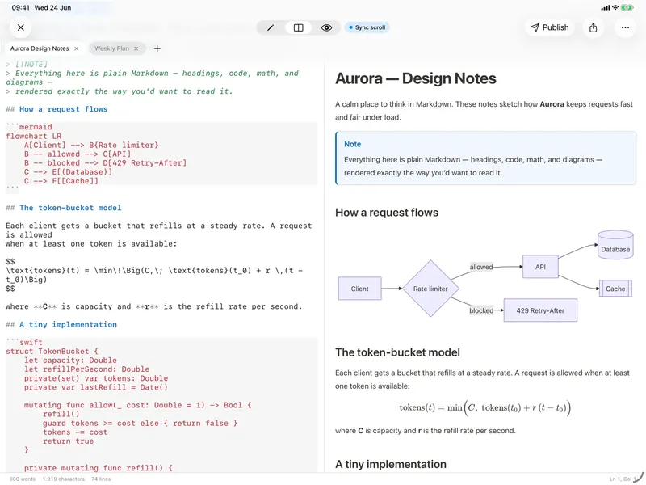
Task: Click 'struct TokenBucket {' line in editor
Action: pos(52,352)
